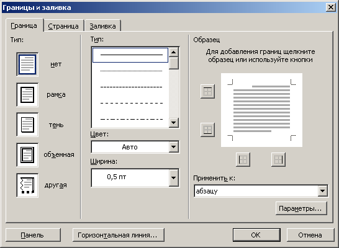
Task: Click the line style list scroll-up arrow
Action: (174, 52)
